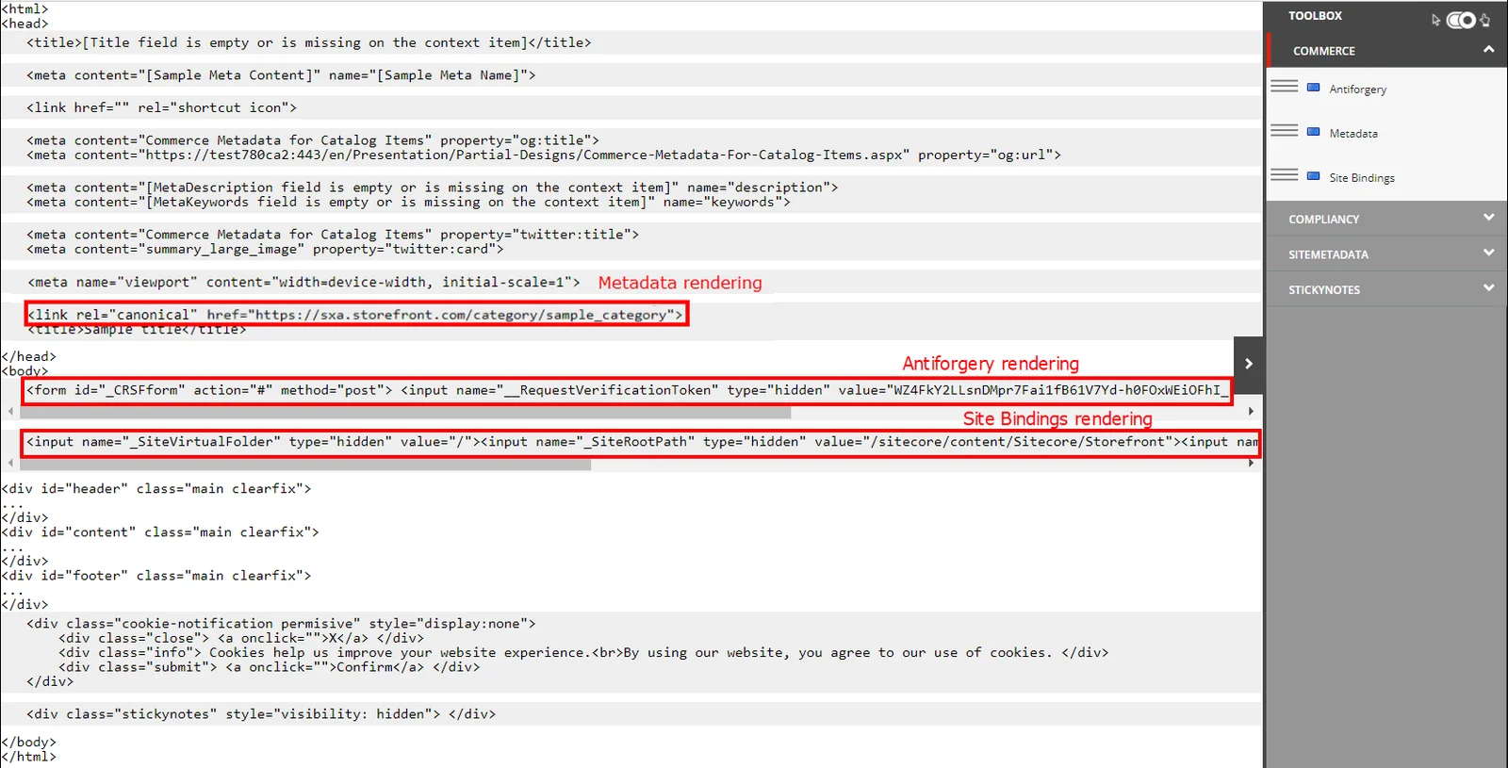This screenshot has width=1508, height=768.
Task: Click the twitter:card meta line
Action: point(265,250)
